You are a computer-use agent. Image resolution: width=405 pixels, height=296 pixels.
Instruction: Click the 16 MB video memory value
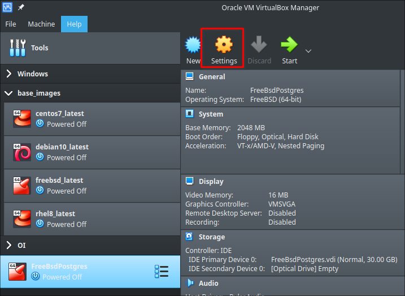click(278, 195)
